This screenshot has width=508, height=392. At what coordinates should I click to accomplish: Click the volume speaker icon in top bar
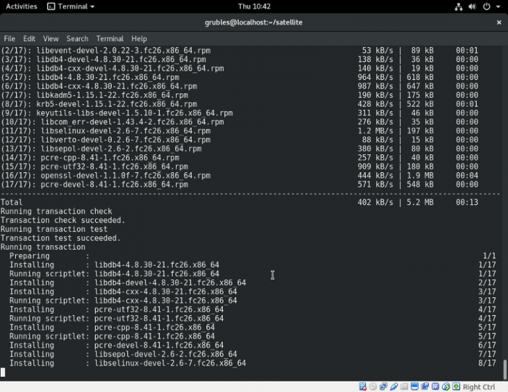[472, 7]
